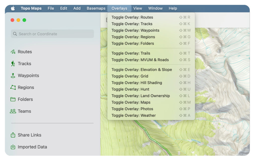Click the red close window button
Screen dimensions: 257x161
pos(12,20)
